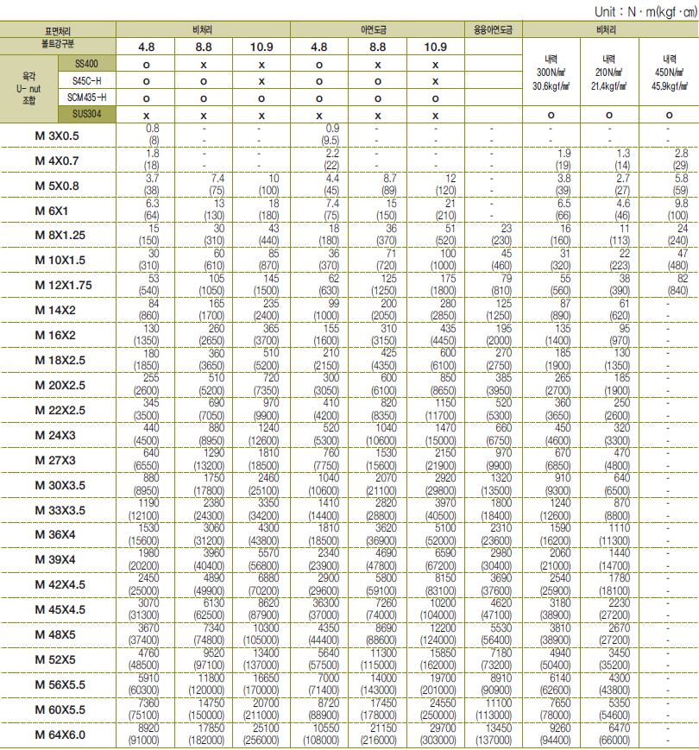Click the M 8X1.25 row label
Screen dimensions: 699x750
[60, 236]
